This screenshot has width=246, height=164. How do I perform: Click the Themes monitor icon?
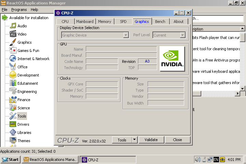tap(13, 140)
